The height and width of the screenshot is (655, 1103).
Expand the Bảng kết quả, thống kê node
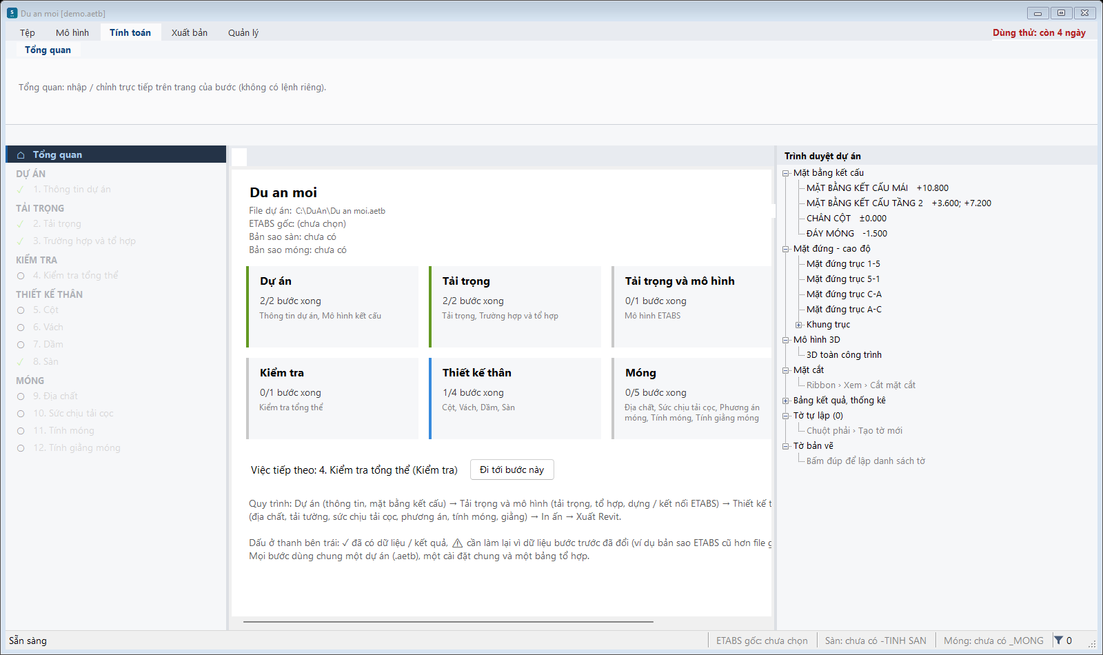(x=786, y=401)
